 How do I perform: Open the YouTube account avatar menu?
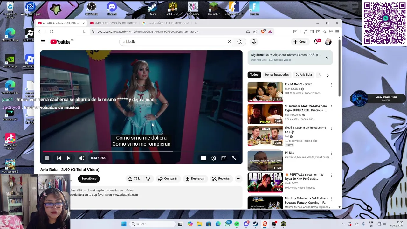click(328, 42)
